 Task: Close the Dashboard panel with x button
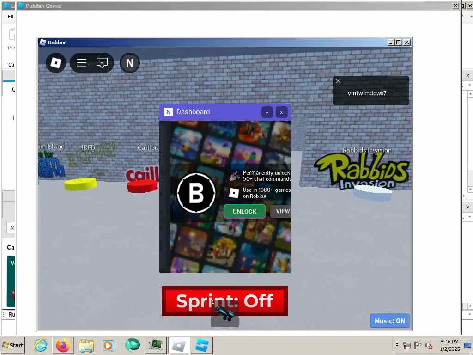281,112
